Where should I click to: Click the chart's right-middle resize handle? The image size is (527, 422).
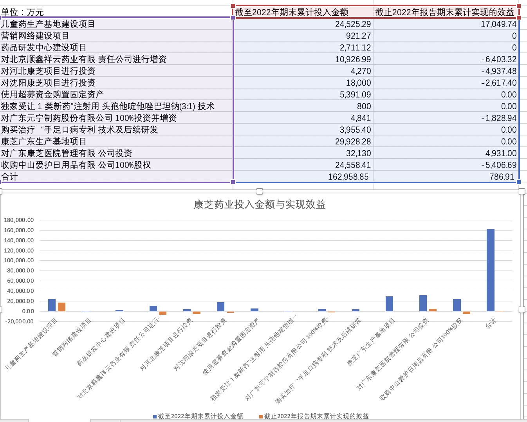coord(522,310)
